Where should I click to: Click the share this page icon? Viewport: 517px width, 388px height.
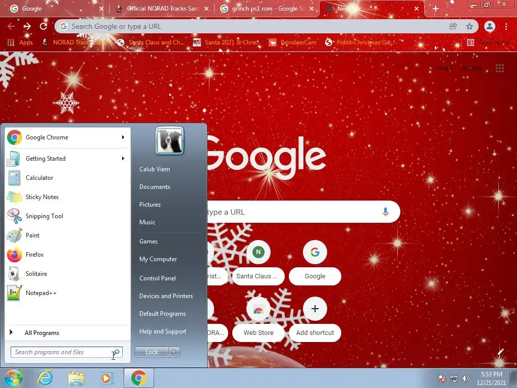pyautogui.click(x=453, y=26)
